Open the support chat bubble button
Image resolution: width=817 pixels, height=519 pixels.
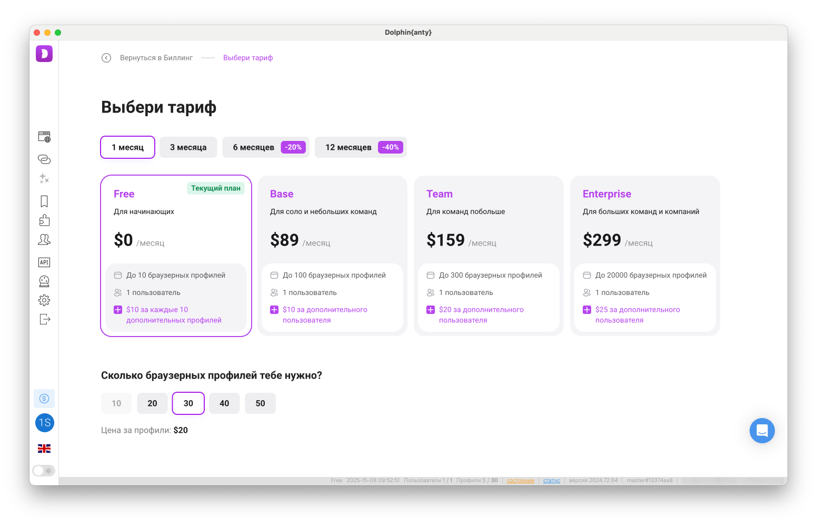tap(762, 431)
